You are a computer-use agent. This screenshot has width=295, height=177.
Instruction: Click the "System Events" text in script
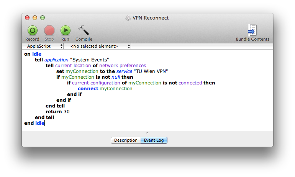click(x=92, y=60)
